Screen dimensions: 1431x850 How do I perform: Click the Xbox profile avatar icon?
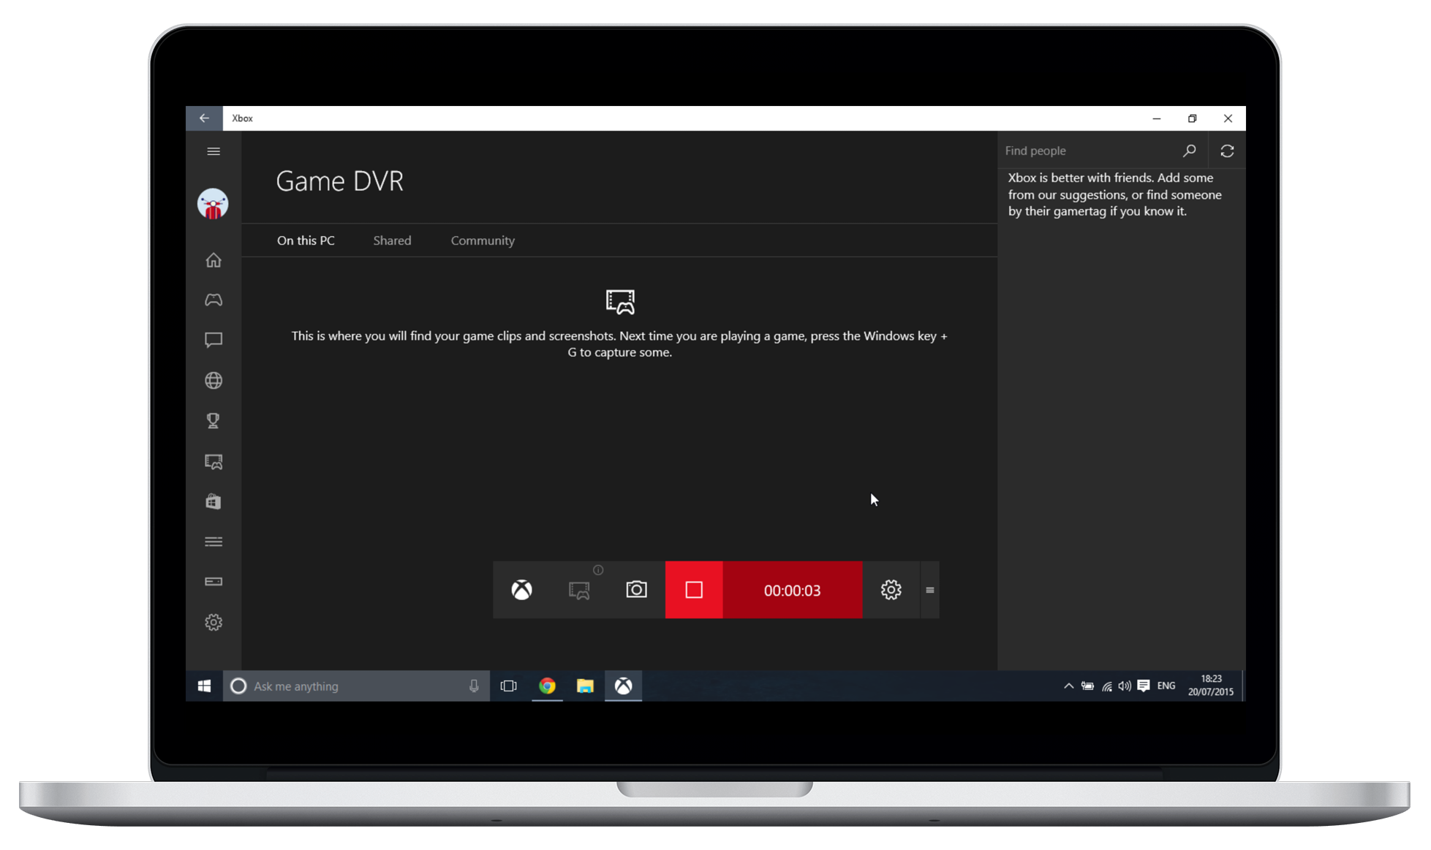point(213,202)
